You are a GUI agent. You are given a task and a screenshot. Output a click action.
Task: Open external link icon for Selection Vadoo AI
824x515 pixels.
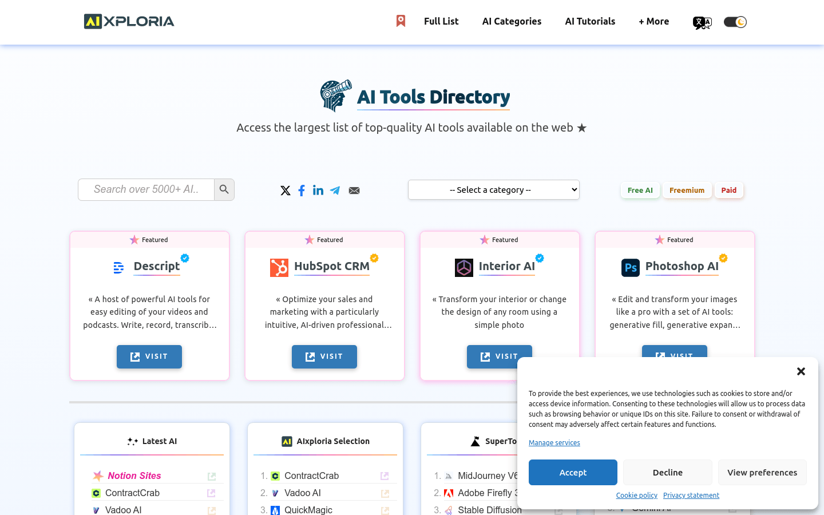[385, 493]
